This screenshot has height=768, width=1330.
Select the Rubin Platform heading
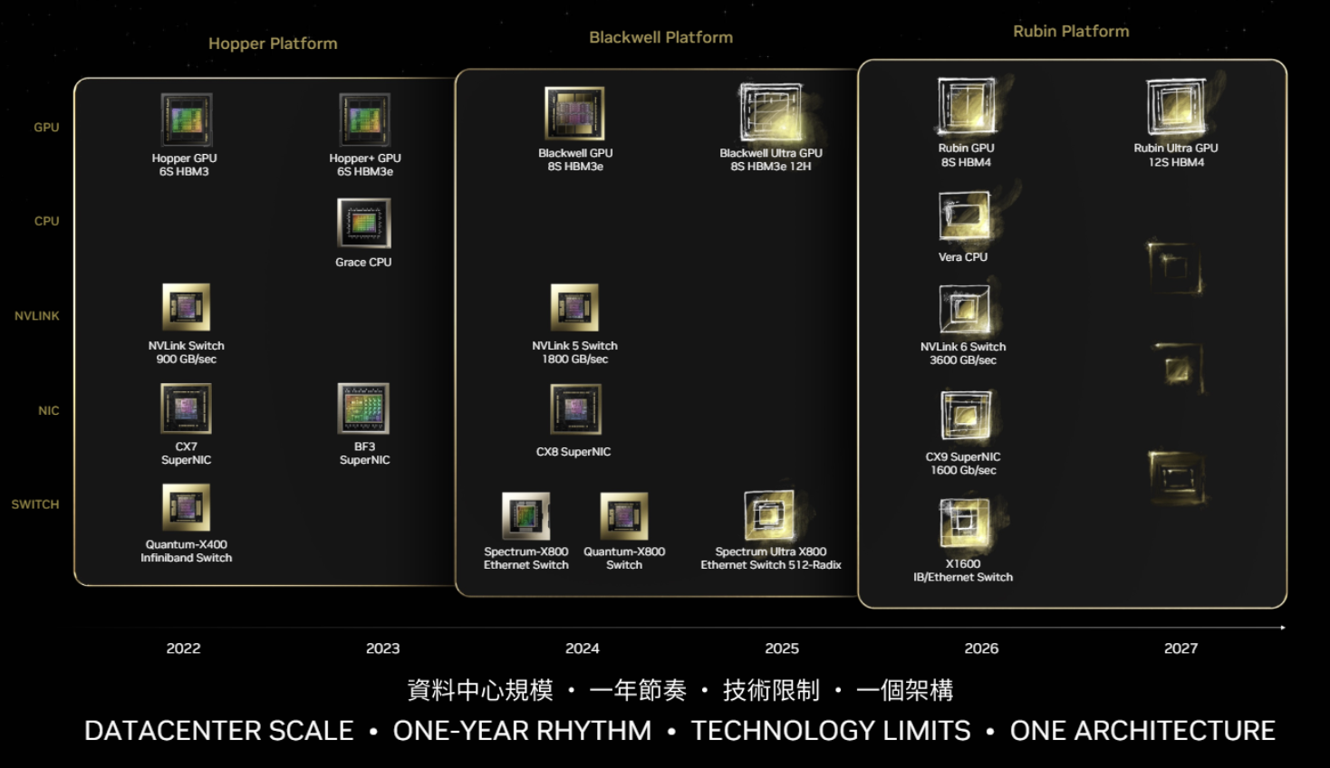(1071, 32)
